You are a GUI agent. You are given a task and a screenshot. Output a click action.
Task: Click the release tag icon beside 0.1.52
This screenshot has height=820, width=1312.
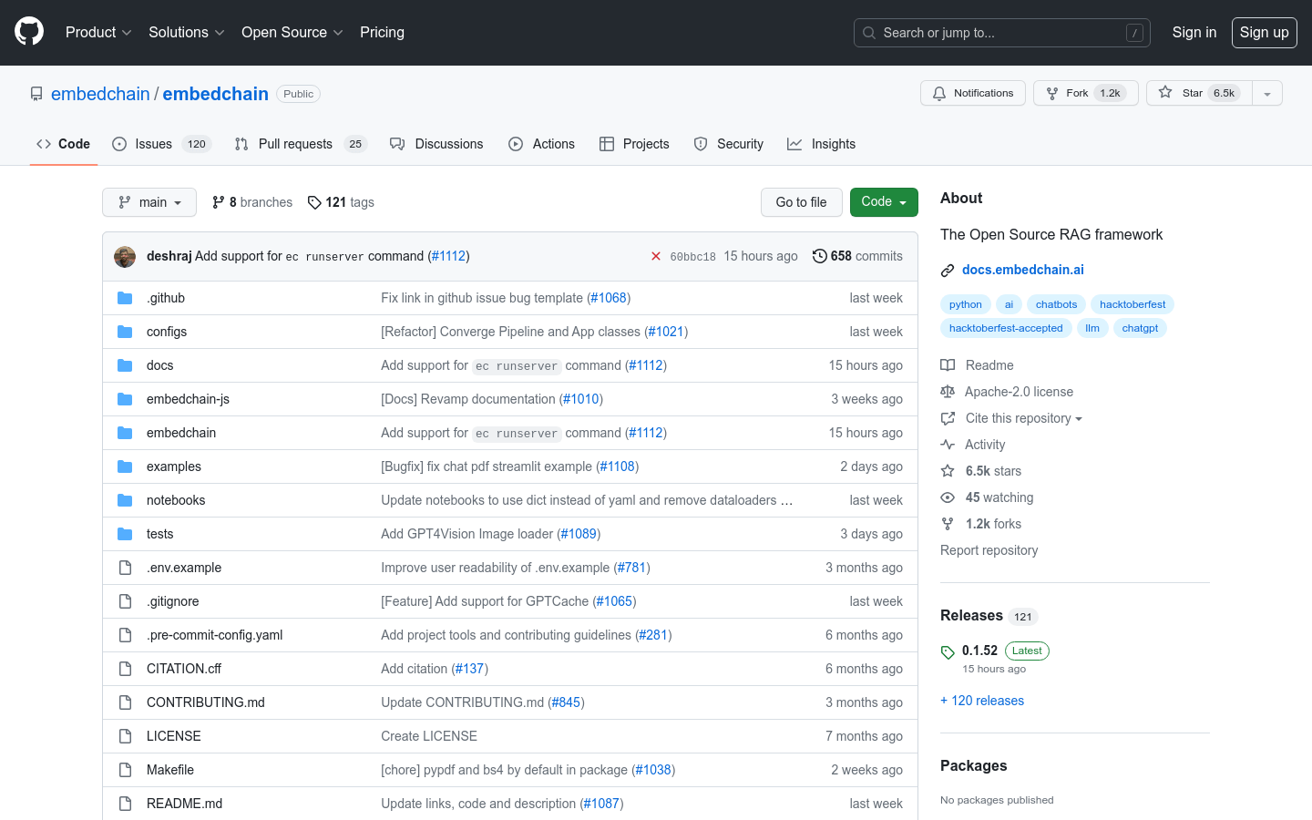click(948, 652)
